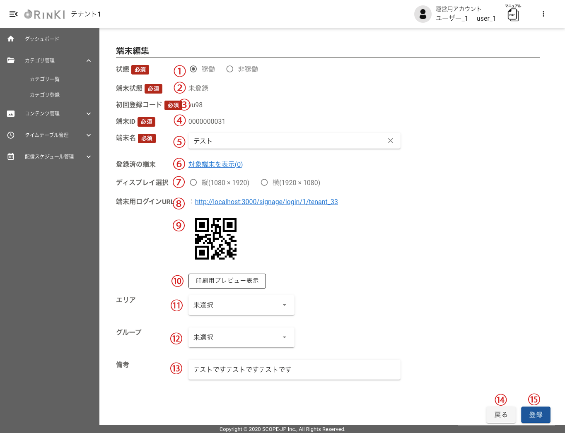Screen dimensions: 565x433
Task: Click the 印刷用プレビュー表示 button
Action: pyautogui.click(x=227, y=281)
